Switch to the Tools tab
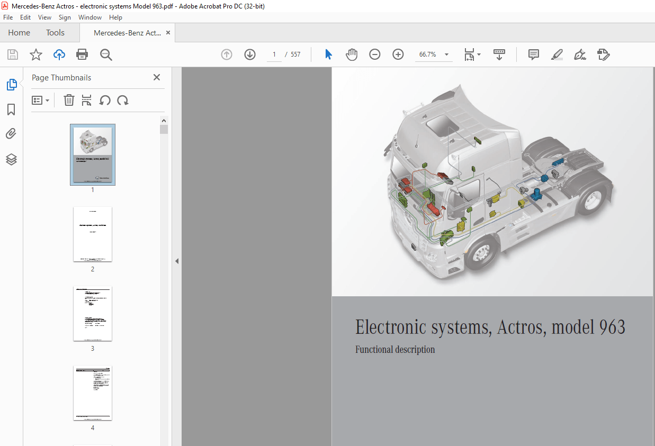The width and height of the screenshot is (655, 446). [55, 32]
